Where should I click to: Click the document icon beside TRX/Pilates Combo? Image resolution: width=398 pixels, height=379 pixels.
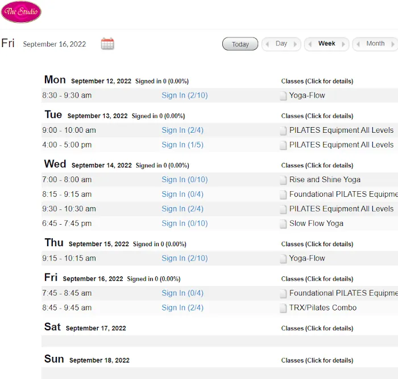(283, 308)
